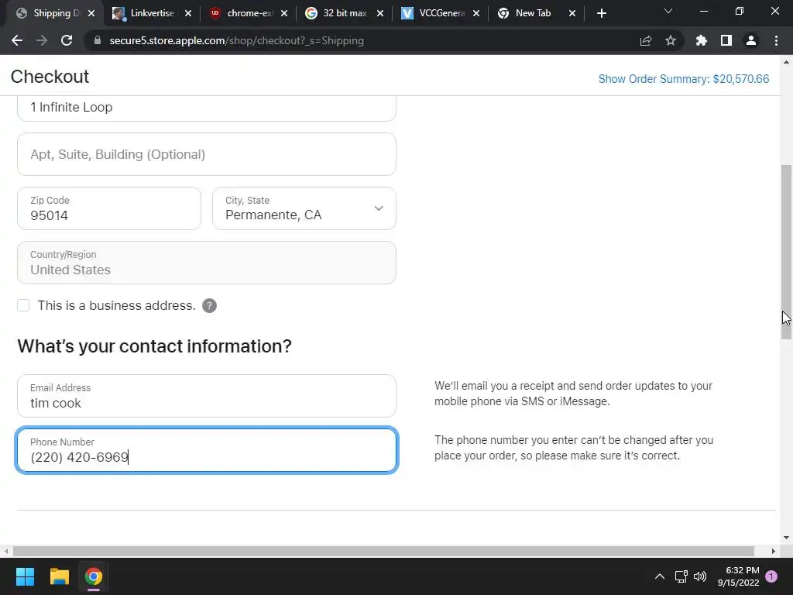793x595 pixels.
Task: Click the horizontal scrollbar thumb
Action: point(383,551)
